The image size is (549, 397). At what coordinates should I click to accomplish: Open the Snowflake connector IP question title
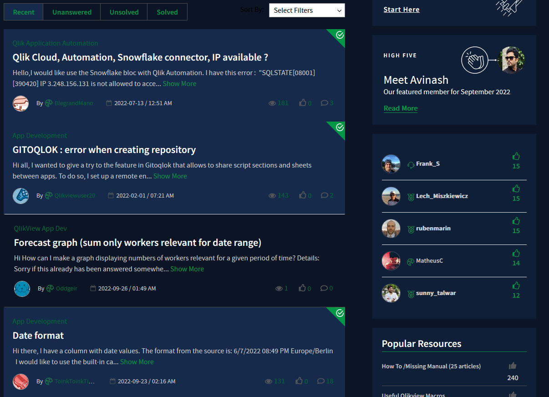[140, 57]
